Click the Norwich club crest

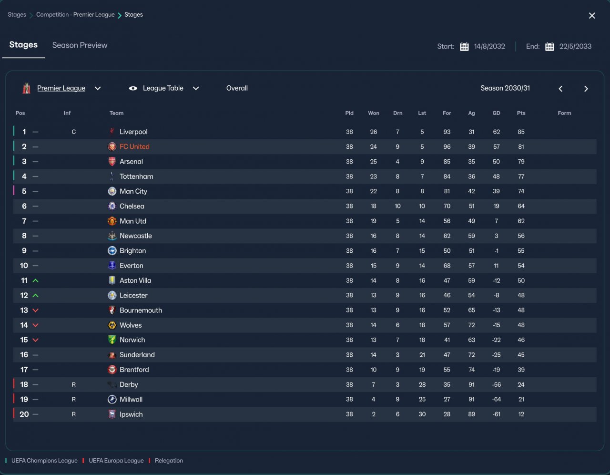click(112, 340)
